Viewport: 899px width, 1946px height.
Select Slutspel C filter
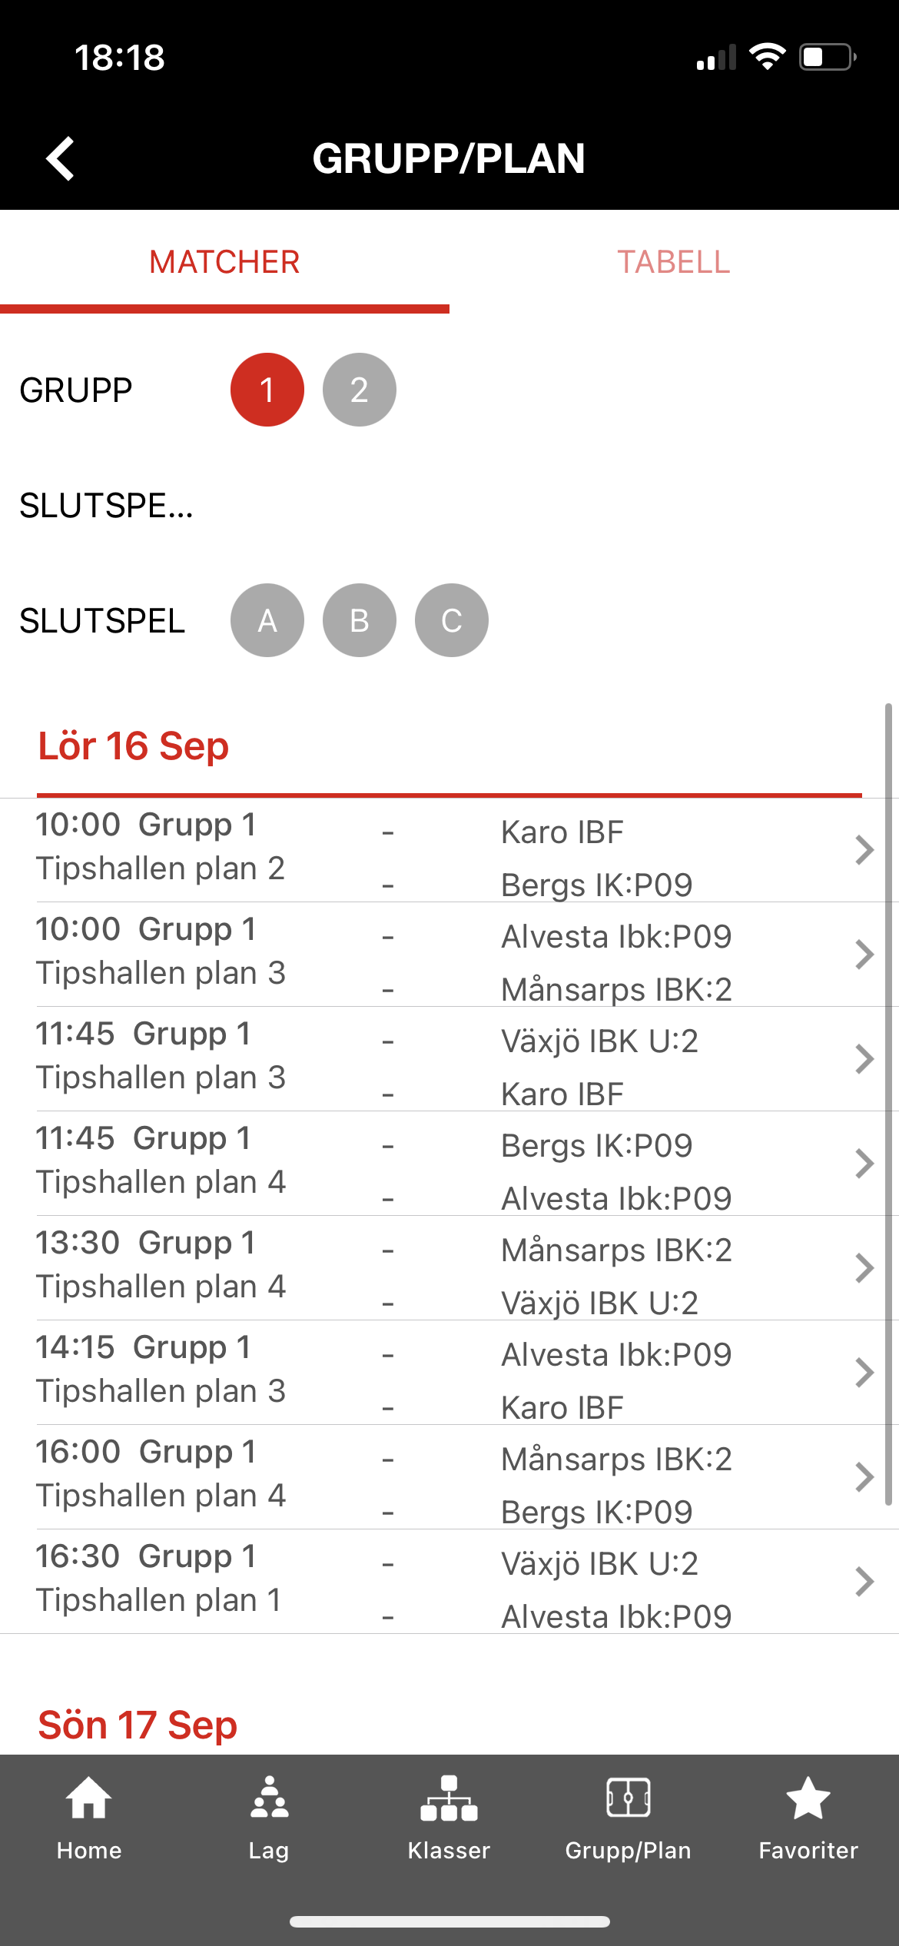point(452,620)
